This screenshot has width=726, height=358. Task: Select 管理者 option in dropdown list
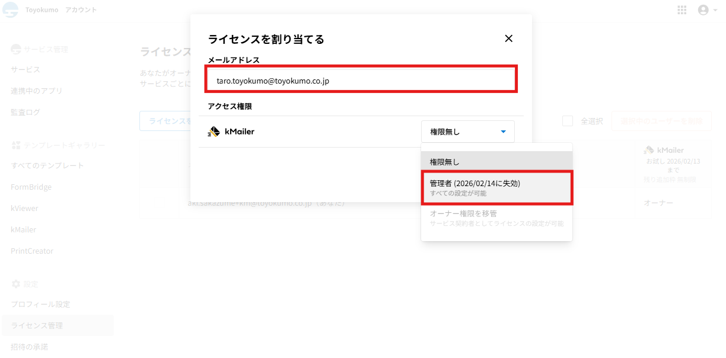[x=496, y=188]
